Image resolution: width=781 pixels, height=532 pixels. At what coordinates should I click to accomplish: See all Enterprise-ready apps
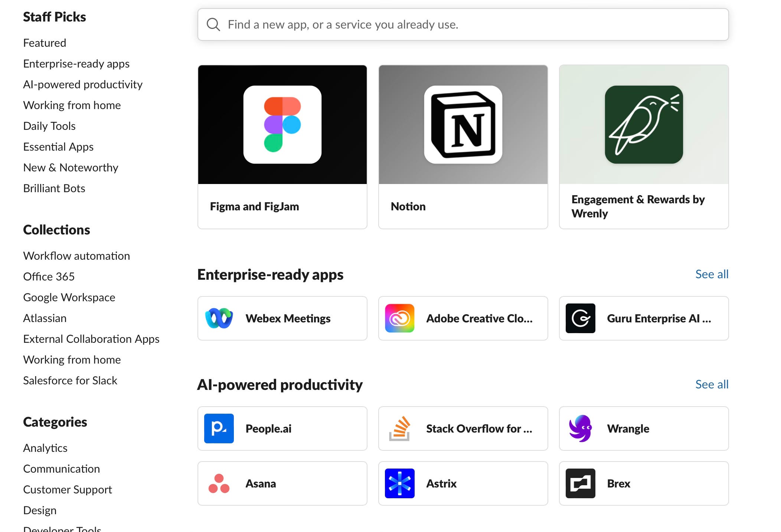[712, 274]
